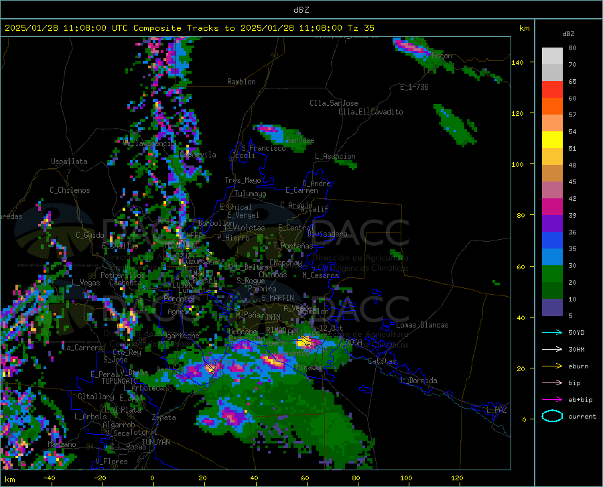The width and height of the screenshot is (603, 487).
Task: Click the yellow eburn arrow legend symbol
Action: click(552, 366)
